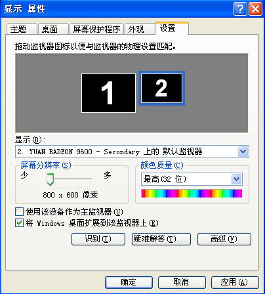Click the 识别(I) button
Viewport: 265px width, 294px height.
click(x=98, y=239)
